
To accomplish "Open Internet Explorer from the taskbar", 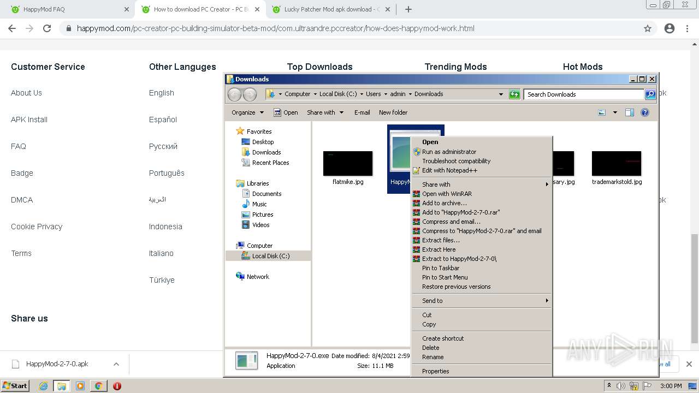I will (43, 386).
